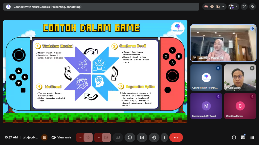Click the unpin icon in top bar

pyautogui.click(x=252, y=7)
